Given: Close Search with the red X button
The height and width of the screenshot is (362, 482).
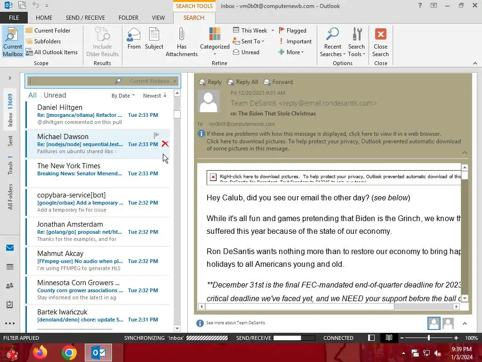Looking at the screenshot, I should tap(380, 42).
